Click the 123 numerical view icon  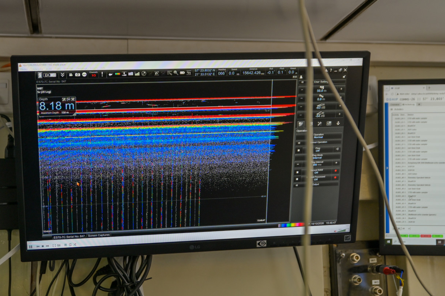pos(189,72)
